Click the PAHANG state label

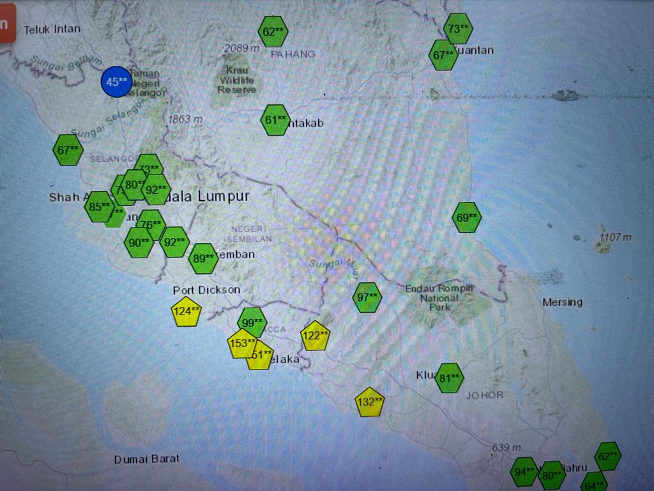[293, 54]
